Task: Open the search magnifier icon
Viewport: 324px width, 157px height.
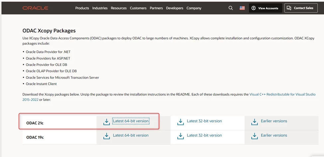Action: coord(231,8)
